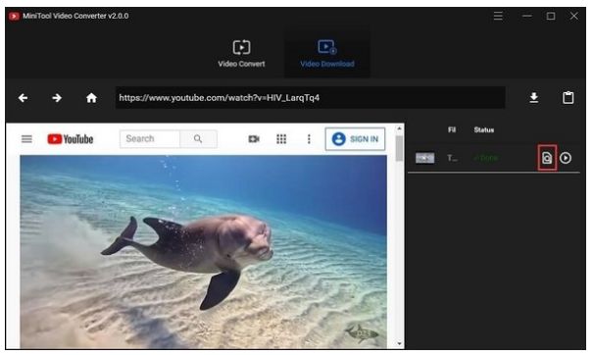Maximize the MiniTool Video Converter window
This screenshot has width=594, height=355.
tap(551, 16)
